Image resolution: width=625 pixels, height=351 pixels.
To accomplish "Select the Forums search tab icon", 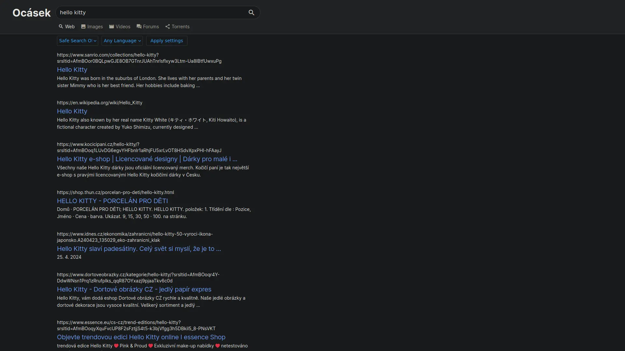I will pos(139,27).
